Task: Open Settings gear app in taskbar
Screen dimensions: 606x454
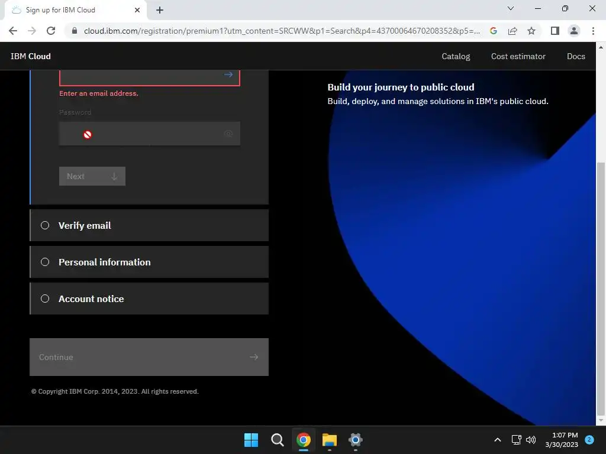Action: tap(356, 440)
